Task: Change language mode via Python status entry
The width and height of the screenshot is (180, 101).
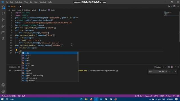Action: click(168, 96)
